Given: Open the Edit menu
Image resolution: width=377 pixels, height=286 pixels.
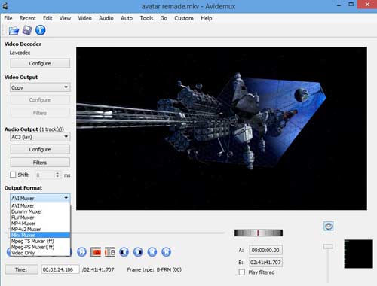Looking at the screenshot, I should [48, 18].
